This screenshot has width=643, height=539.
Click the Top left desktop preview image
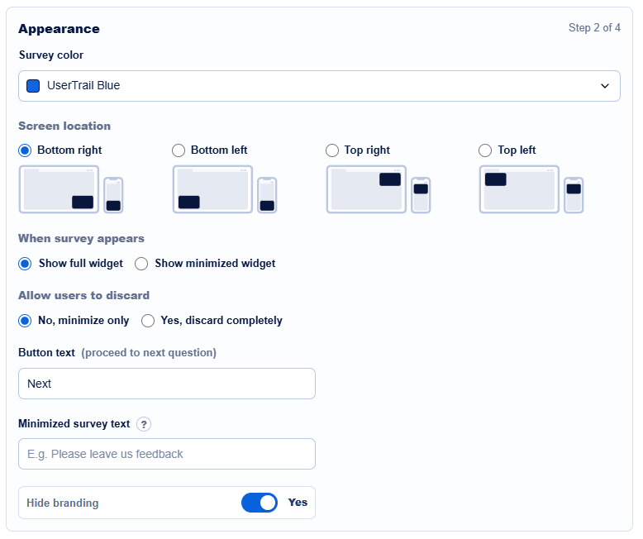pyautogui.click(x=519, y=189)
